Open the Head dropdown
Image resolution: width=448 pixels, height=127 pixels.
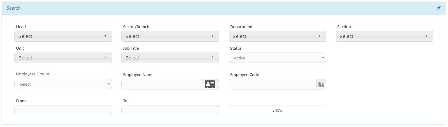(x=63, y=36)
